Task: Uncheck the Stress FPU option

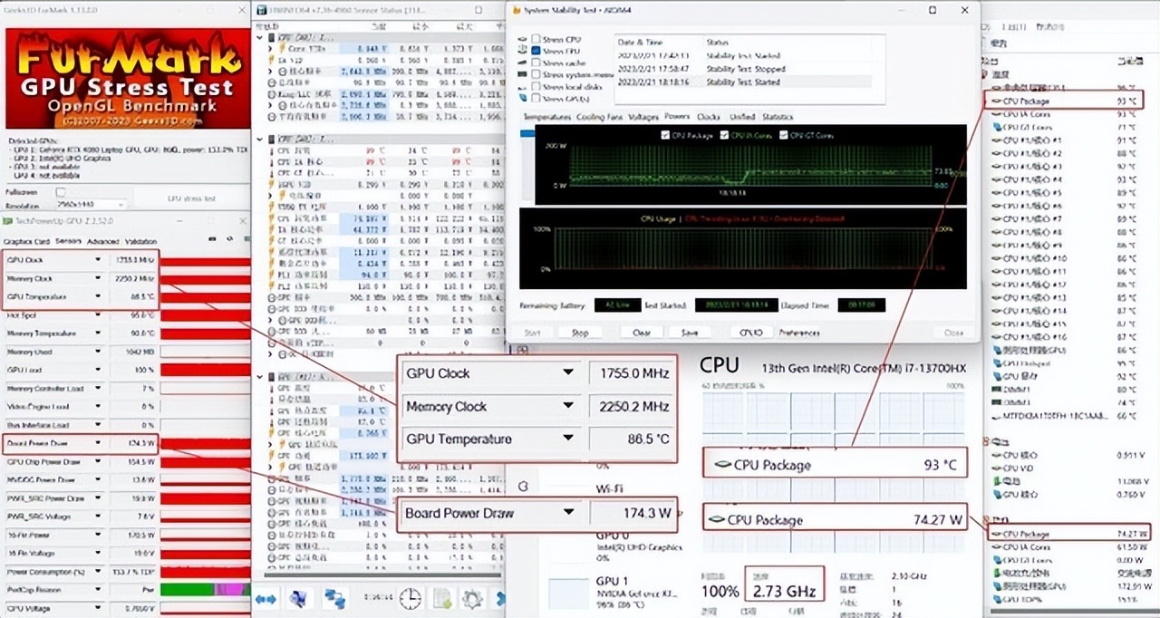Action: (x=536, y=51)
